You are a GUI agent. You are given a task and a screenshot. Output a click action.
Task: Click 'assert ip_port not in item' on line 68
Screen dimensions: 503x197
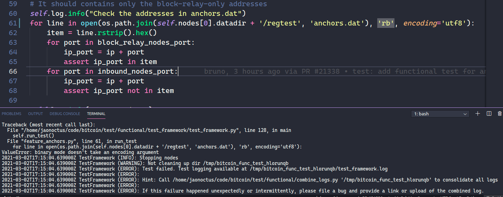point(119,91)
